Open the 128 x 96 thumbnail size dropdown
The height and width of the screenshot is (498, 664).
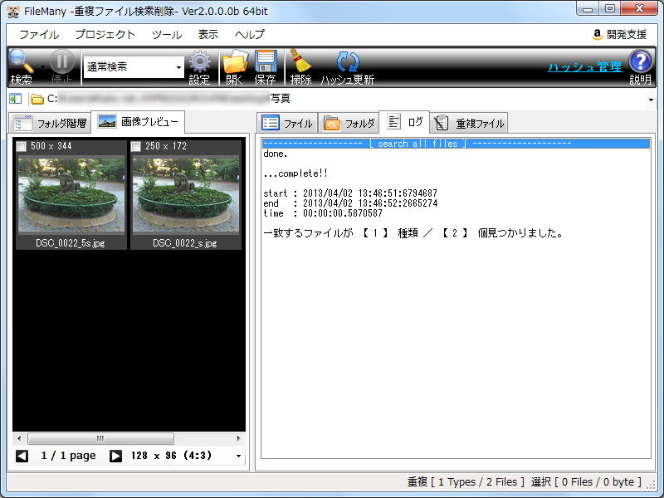[237, 455]
